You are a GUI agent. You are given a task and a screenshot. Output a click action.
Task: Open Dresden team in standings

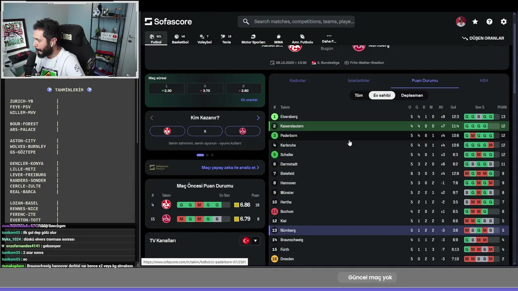[x=287, y=259]
